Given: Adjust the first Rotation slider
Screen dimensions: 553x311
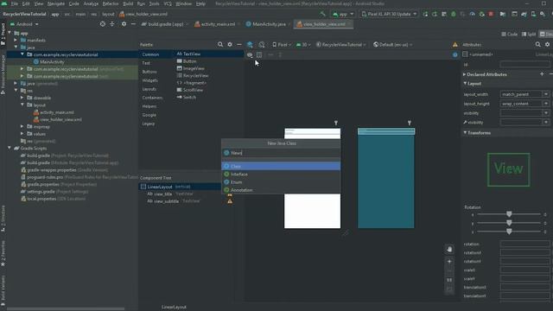Looking at the screenshot, I should (509, 214).
